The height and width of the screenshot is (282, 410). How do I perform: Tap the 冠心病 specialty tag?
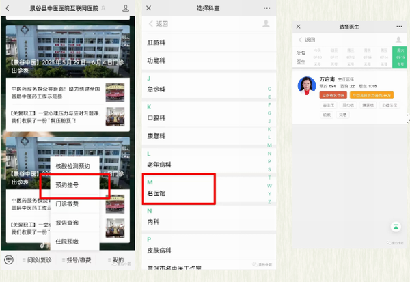(348, 105)
